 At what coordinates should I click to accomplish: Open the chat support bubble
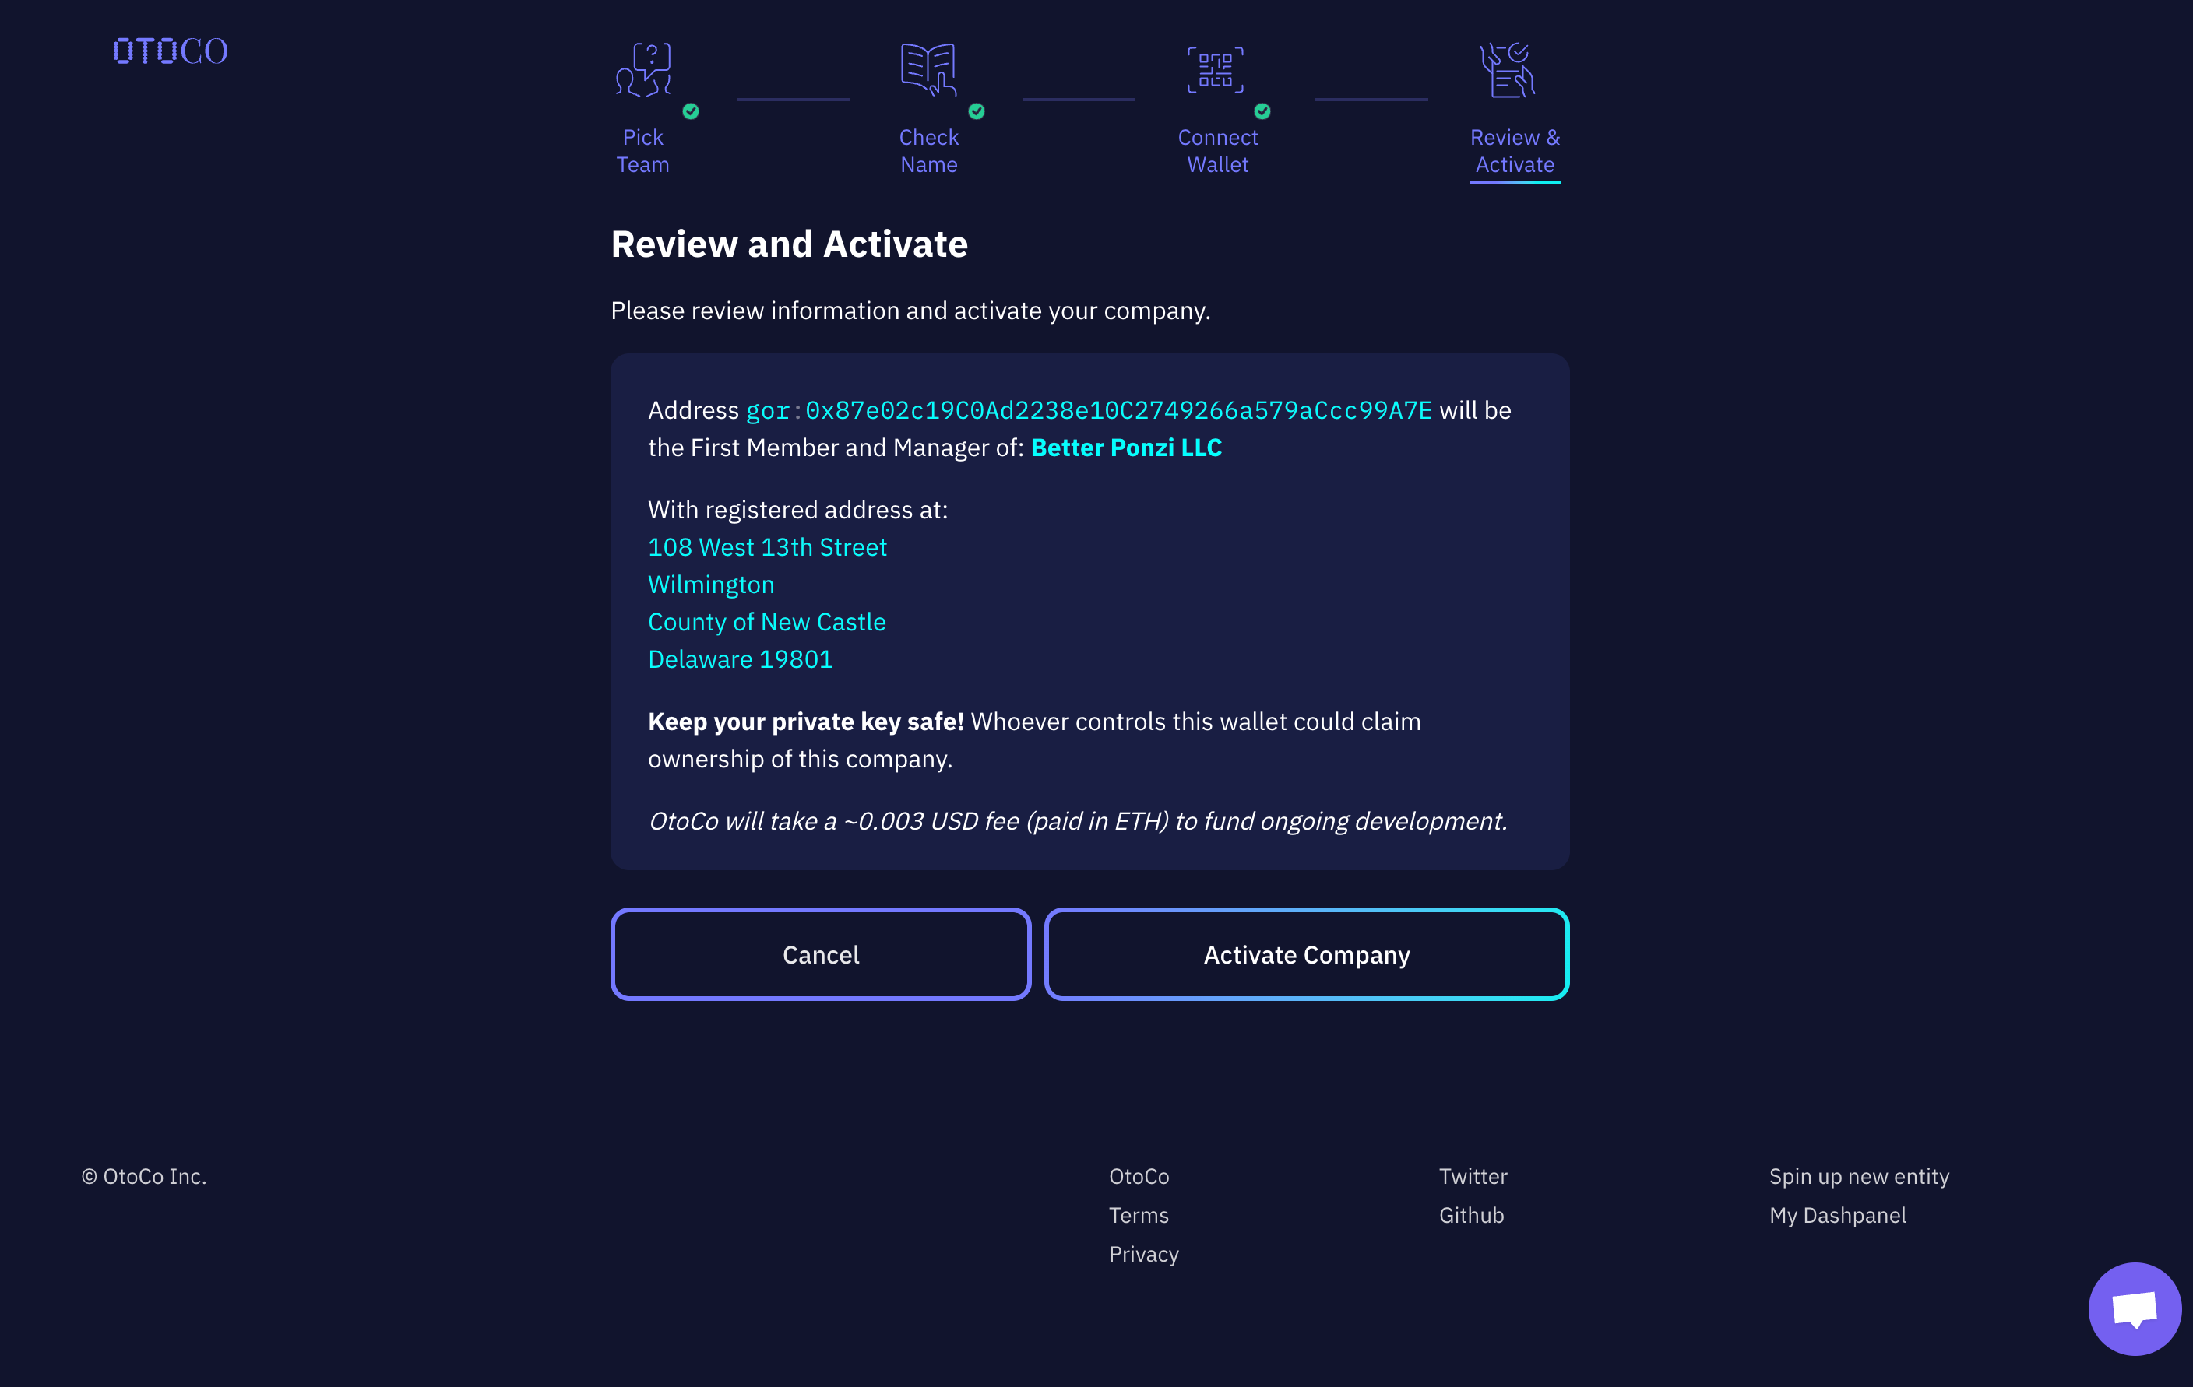tap(2134, 1308)
